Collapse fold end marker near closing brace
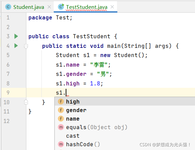This screenshot has width=195, height=150. click(26, 102)
